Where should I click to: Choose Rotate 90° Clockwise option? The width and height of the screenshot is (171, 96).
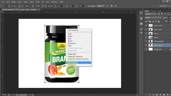79,57
